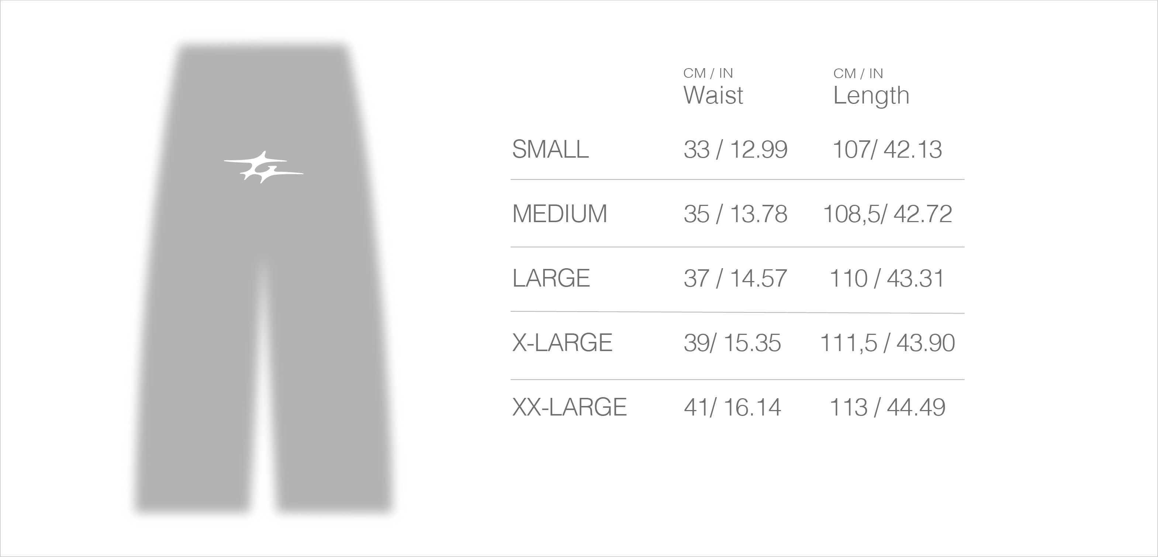Click the Large waist value 37 / 14.57

pos(736,278)
